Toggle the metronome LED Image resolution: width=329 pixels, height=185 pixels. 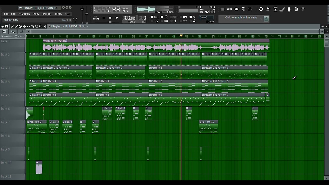click(x=152, y=21)
